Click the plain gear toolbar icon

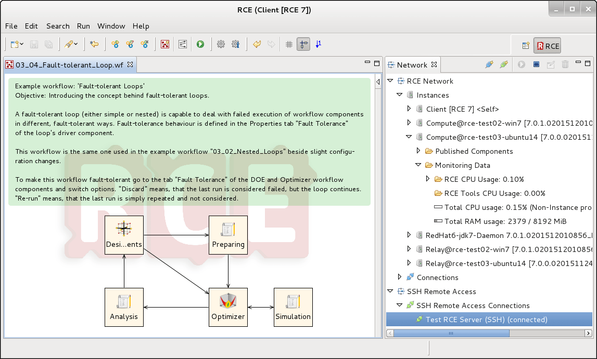pyautogui.click(x=221, y=45)
